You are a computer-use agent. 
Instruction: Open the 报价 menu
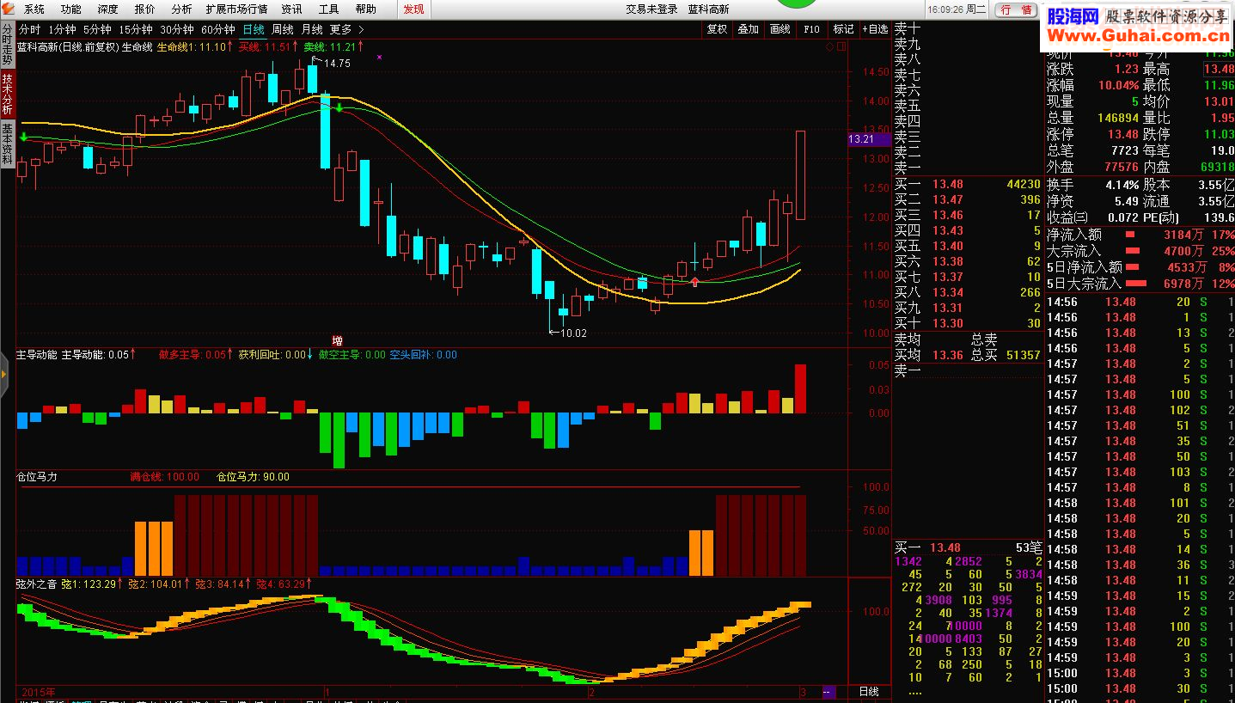click(145, 9)
